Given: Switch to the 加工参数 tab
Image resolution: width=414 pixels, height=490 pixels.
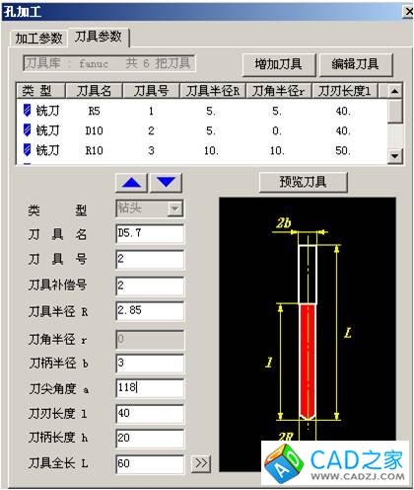Looking at the screenshot, I should pos(38,39).
